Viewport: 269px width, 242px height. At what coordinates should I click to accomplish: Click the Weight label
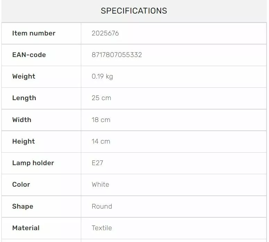(24, 76)
